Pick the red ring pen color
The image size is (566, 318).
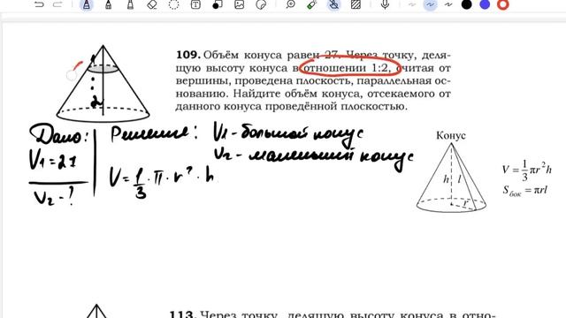pyautogui.click(x=503, y=4)
